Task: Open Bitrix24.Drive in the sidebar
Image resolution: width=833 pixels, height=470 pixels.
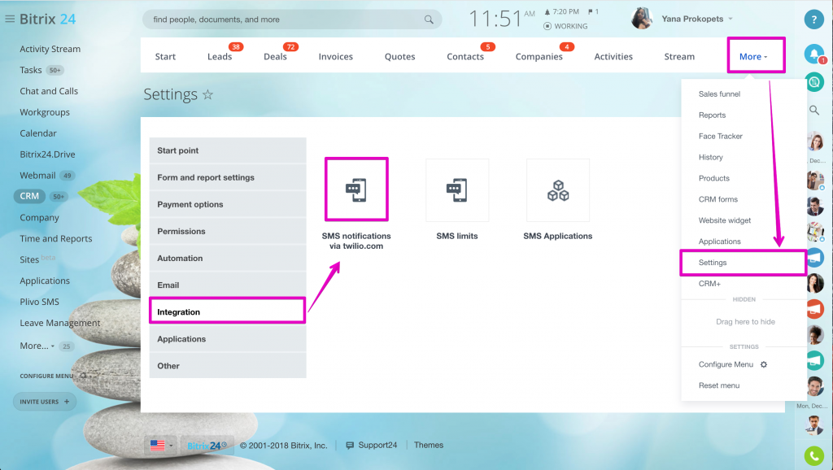Action: pyautogui.click(x=47, y=154)
